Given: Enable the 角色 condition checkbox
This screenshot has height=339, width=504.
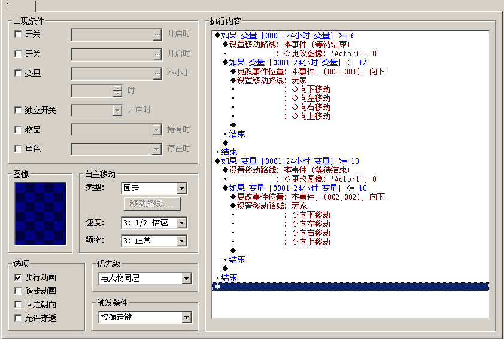Looking at the screenshot, I should [x=19, y=149].
